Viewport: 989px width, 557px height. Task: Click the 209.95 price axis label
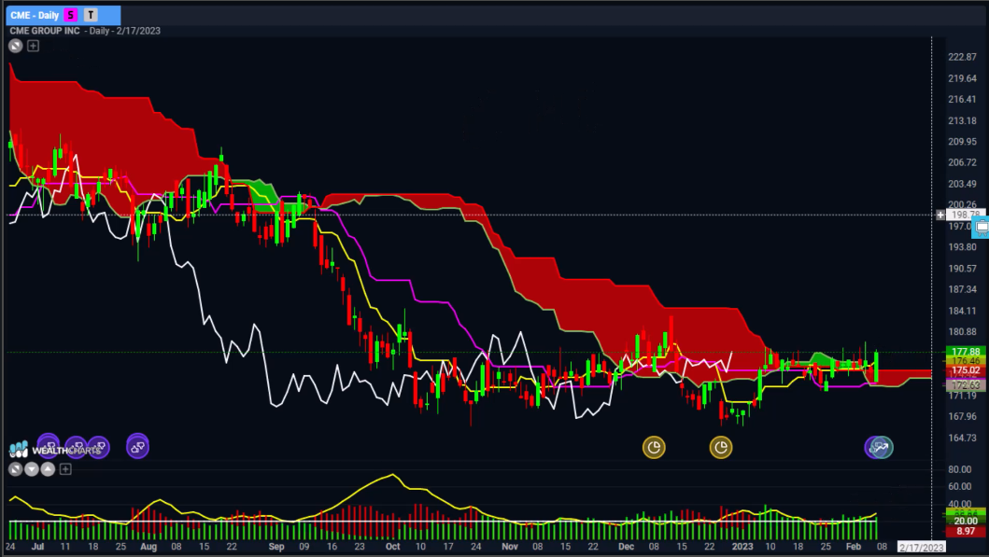(962, 141)
